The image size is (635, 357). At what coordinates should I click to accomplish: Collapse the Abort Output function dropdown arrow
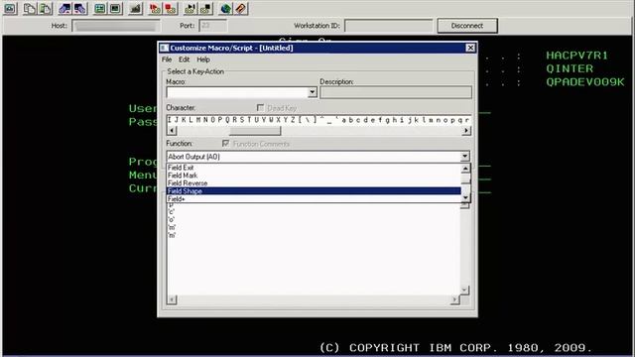(465, 157)
